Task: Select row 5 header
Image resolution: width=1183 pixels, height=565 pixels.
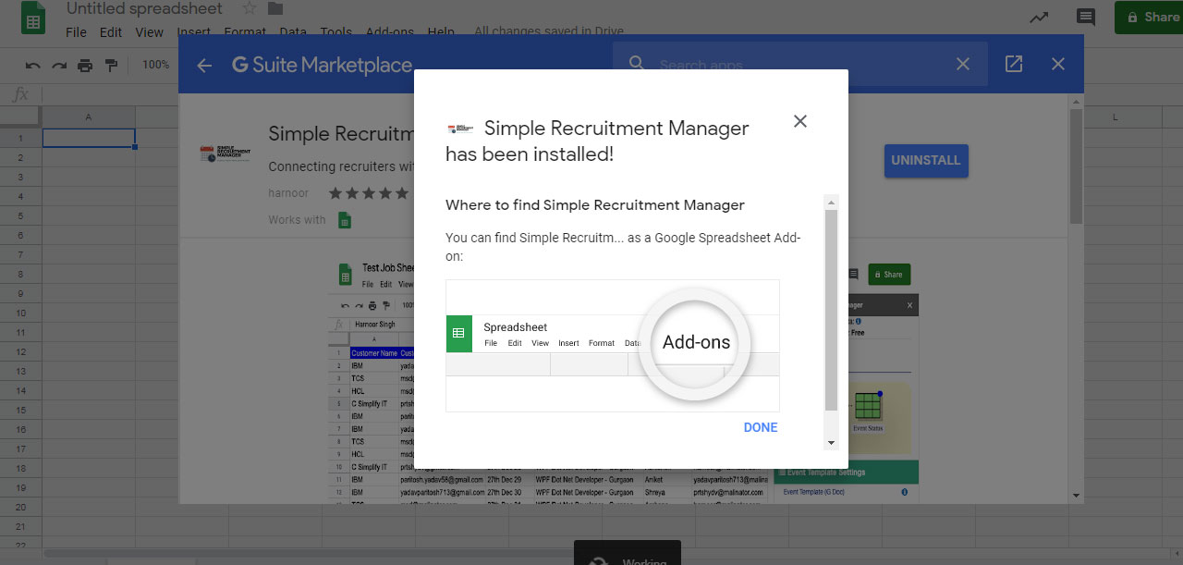Action: point(20,215)
